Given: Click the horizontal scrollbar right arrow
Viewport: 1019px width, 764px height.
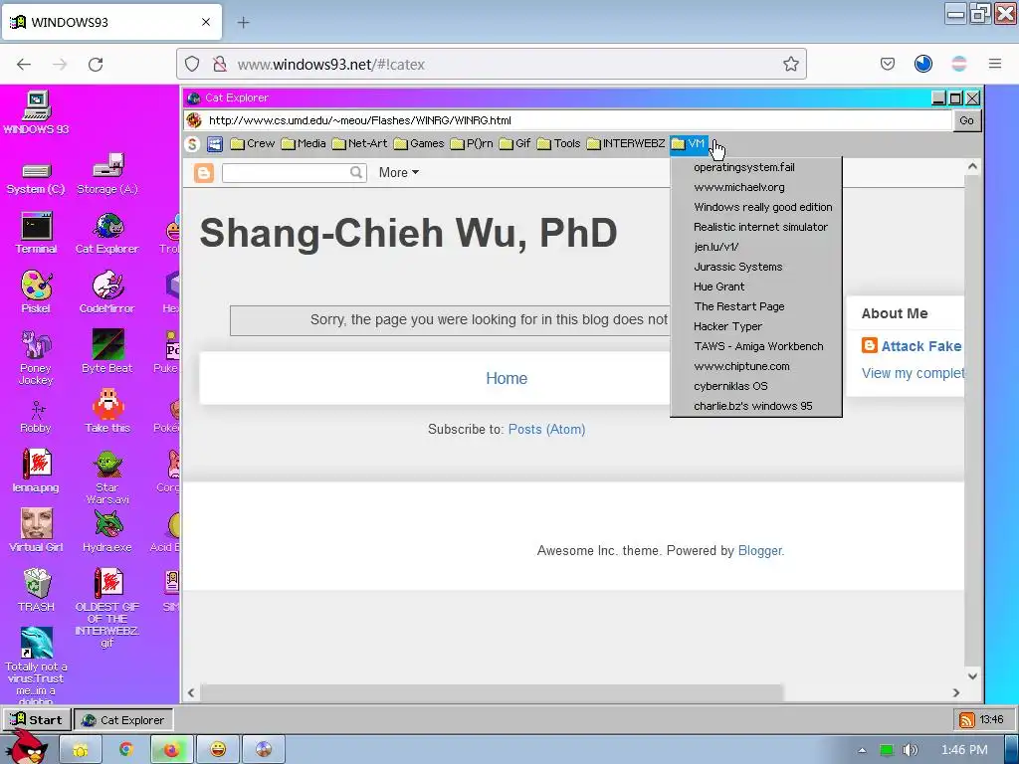Looking at the screenshot, I should tap(956, 693).
